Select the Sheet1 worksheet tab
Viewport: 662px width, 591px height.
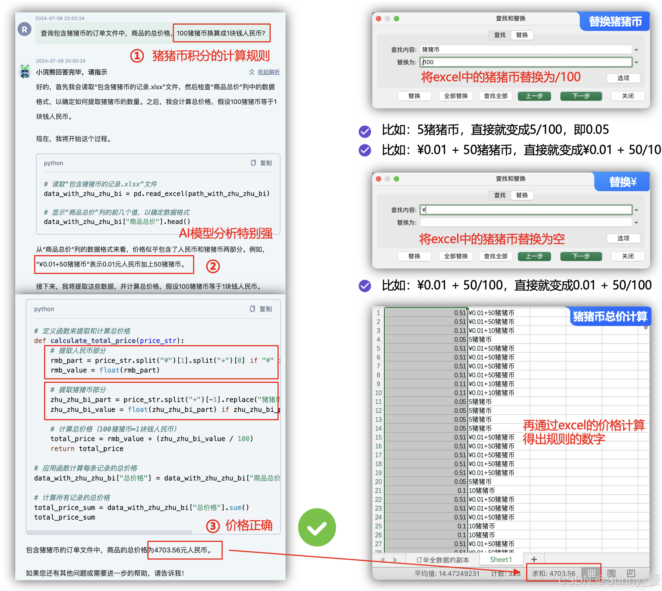pyautogui.click(x=501, y=560)
